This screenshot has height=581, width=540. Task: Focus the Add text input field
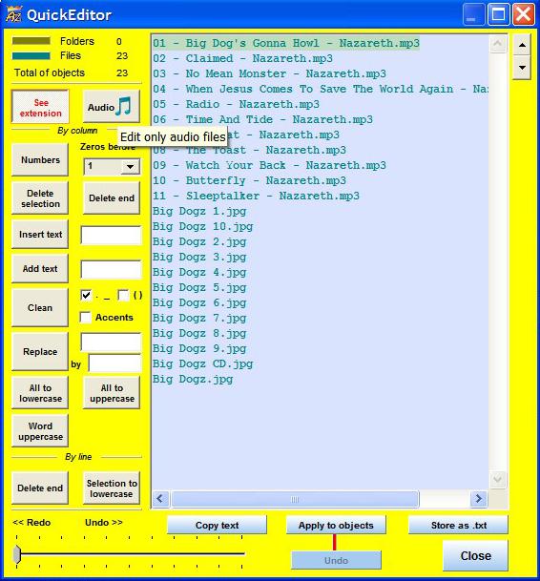(111, 269)
